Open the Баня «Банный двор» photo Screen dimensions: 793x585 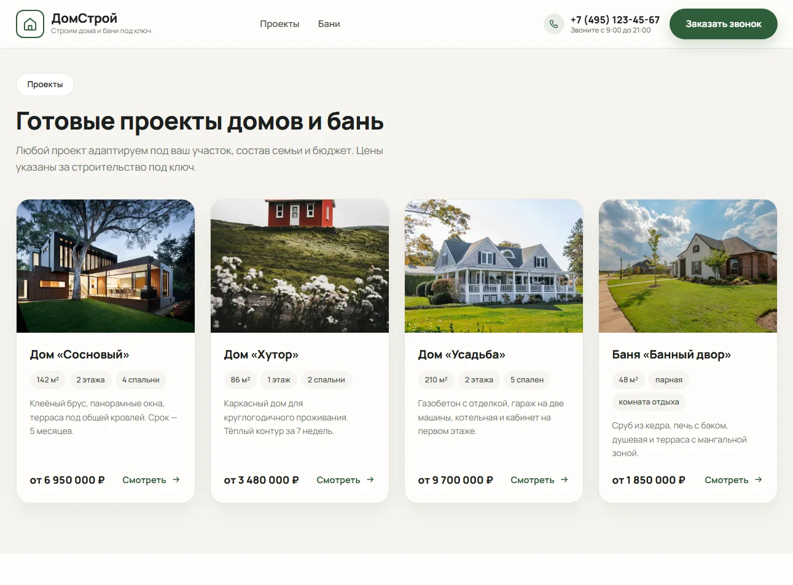[x=688, y=266]
